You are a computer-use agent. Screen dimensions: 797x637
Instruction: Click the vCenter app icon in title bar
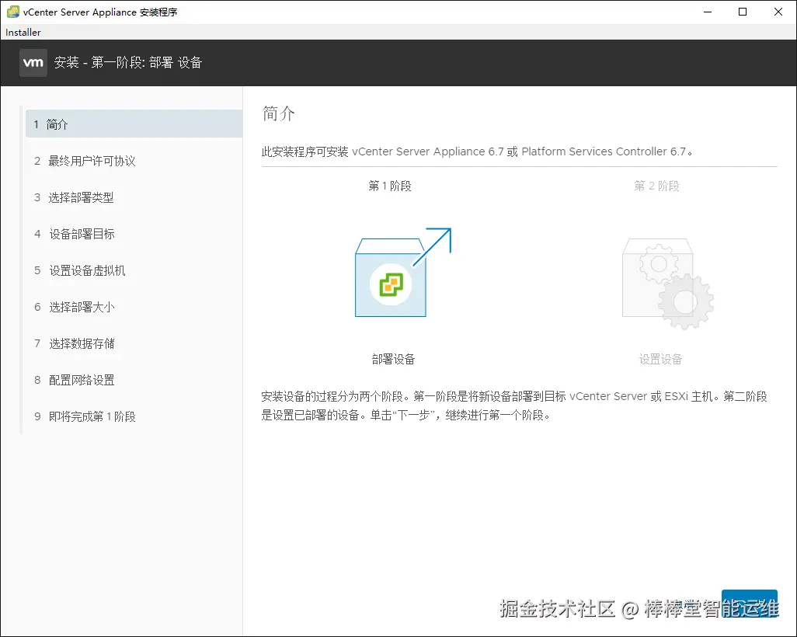12,12
